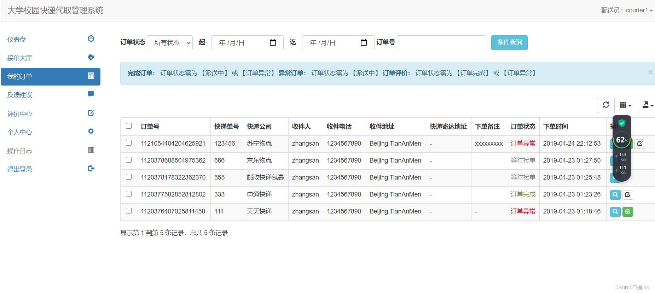The height and width of the screenshot is (293, 655).
Task: Open 仪表盘 in the sidebar
Action: tap(51, 39)
